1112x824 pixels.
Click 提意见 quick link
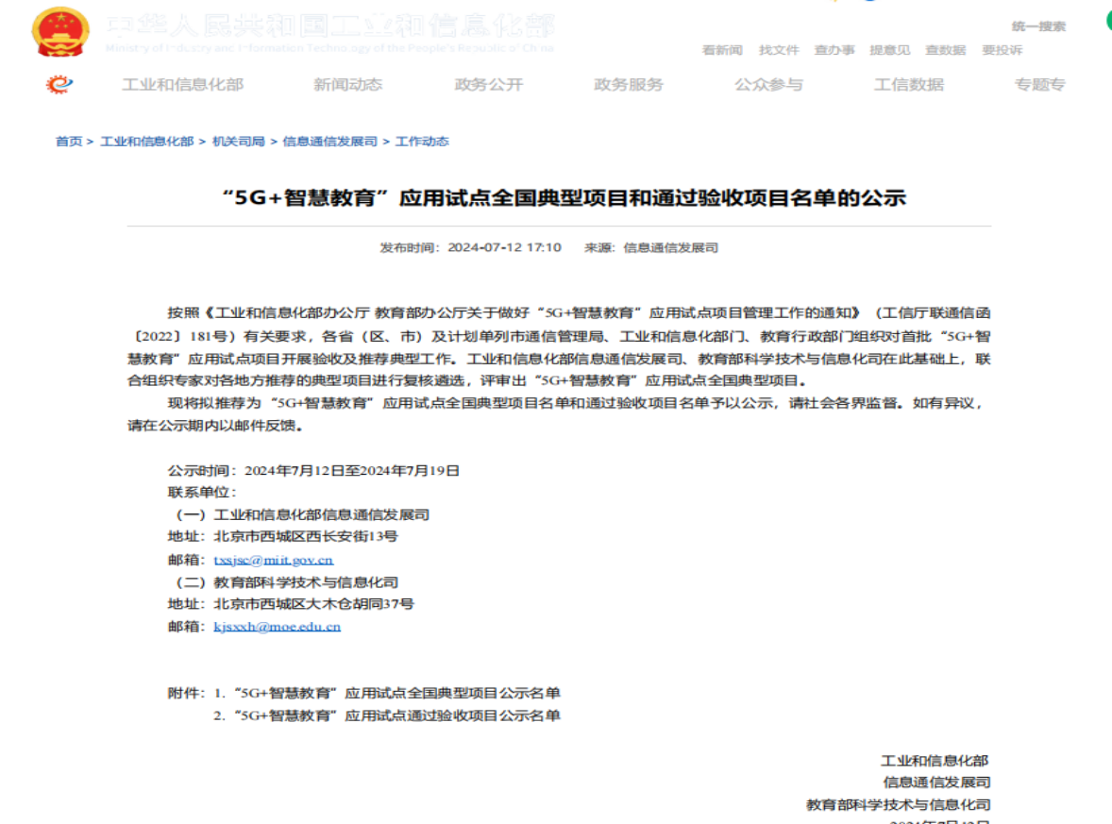889,50
